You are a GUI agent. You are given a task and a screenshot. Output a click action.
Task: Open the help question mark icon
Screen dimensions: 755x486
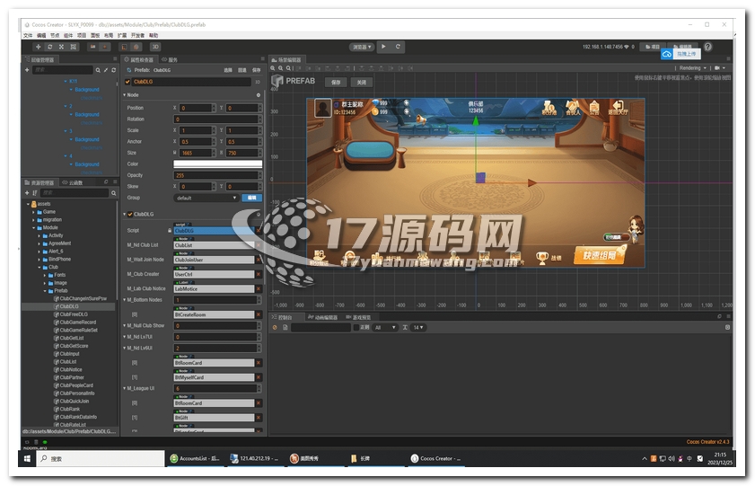(x=707, y=47)
